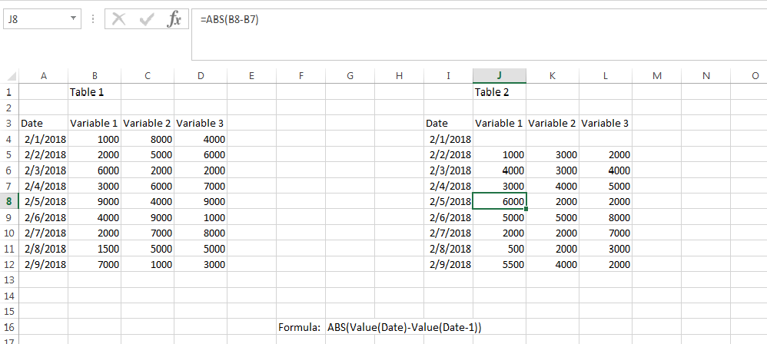This screenshot has width=767, height=344.
Task: Click the 2/5/2018 date in column I
Action: [x=448, y=201]
